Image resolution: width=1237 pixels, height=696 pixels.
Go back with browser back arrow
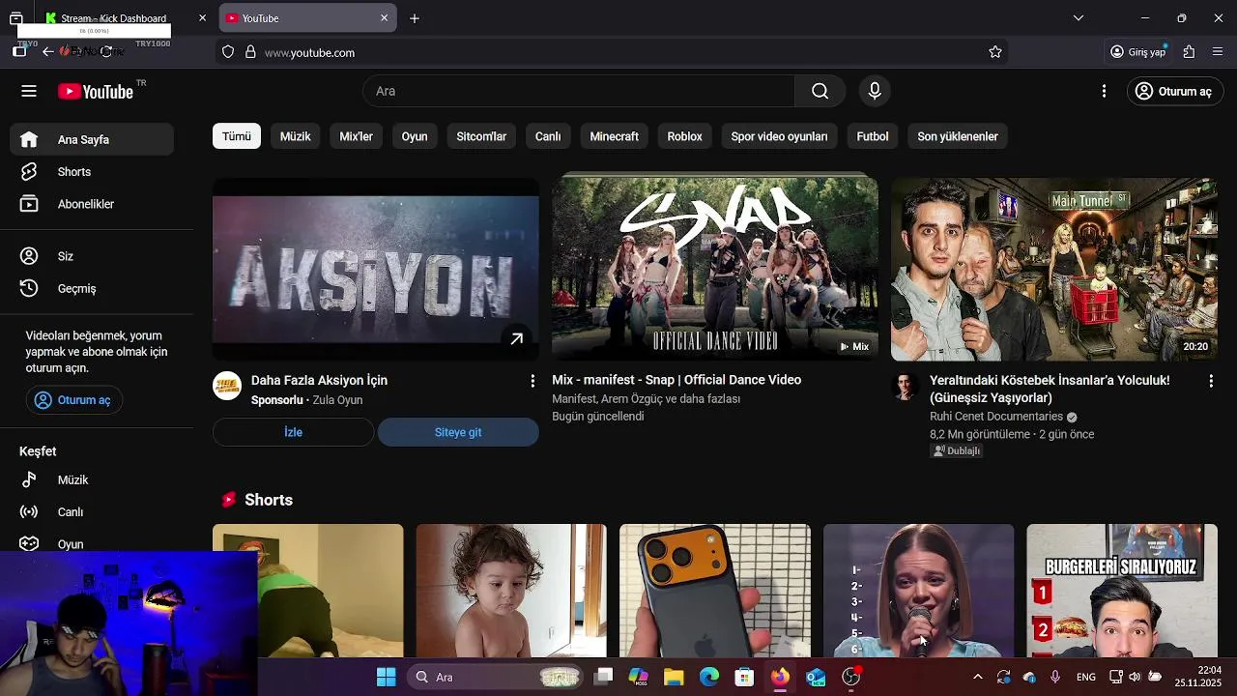(47, 52)
